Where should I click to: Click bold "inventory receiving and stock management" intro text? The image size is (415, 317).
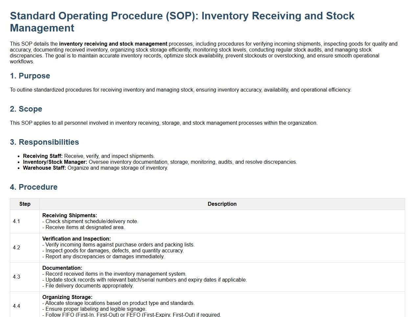coord(113,44)
